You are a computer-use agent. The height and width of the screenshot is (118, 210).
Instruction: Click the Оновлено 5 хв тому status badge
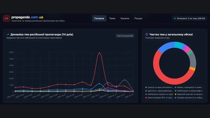point(190,18)
